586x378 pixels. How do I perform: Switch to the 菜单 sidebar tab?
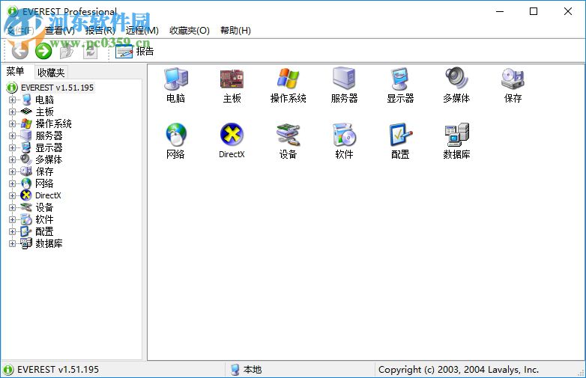click(x=15, y=71)
